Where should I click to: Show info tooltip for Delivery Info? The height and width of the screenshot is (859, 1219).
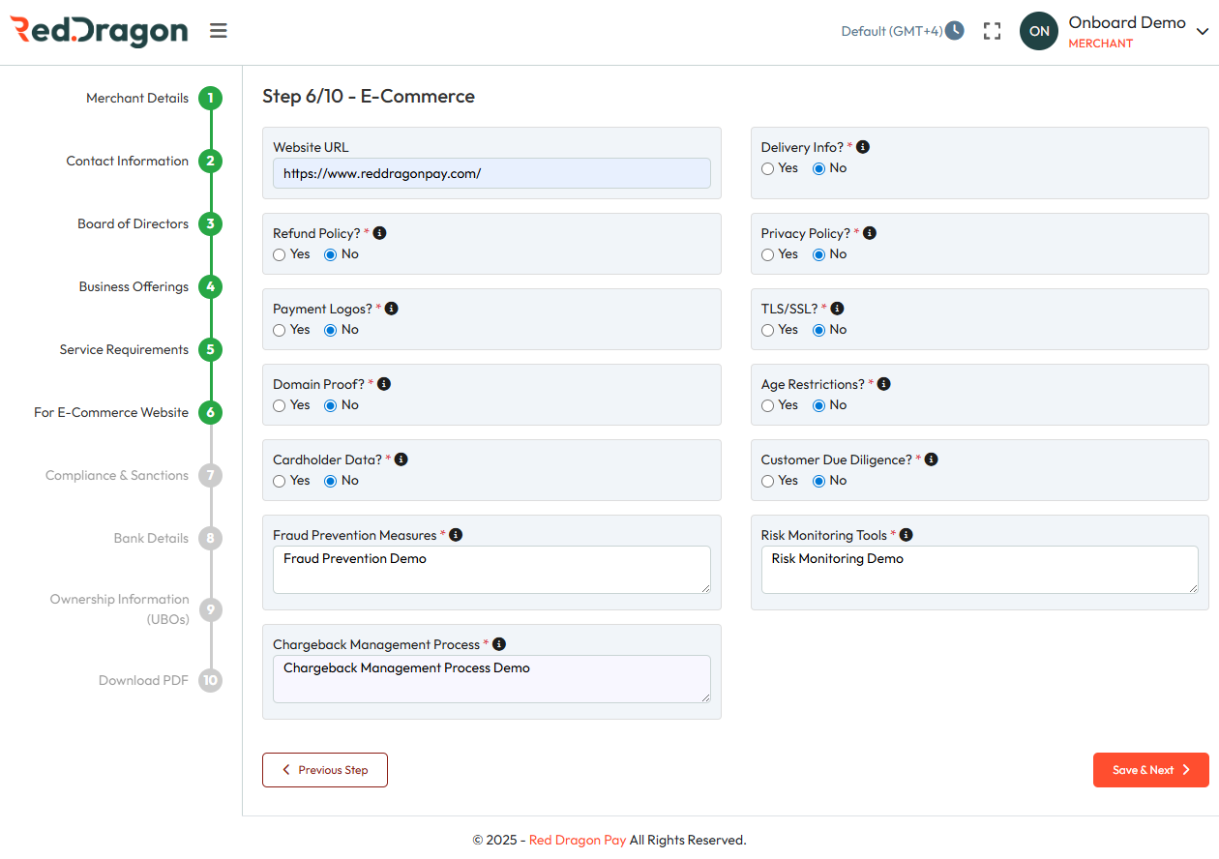click(x=863, y=147)
